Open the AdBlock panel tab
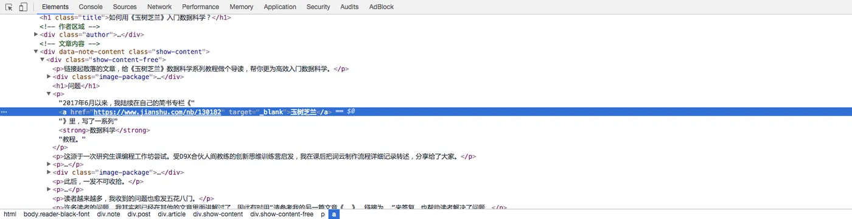The height and width of the screenshot is (219, 852). click(x=382, y=7)
